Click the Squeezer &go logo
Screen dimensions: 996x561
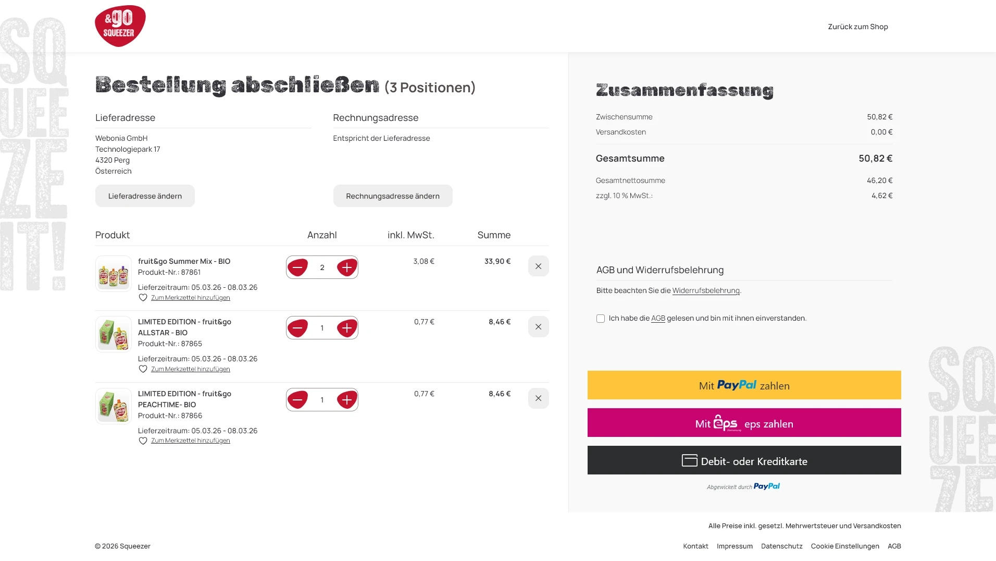pos(120,26)
